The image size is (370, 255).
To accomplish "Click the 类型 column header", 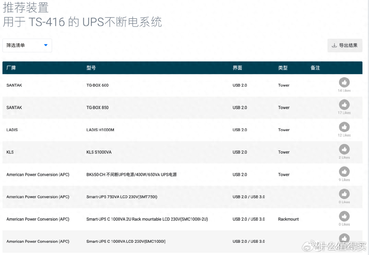I will 283,68.
